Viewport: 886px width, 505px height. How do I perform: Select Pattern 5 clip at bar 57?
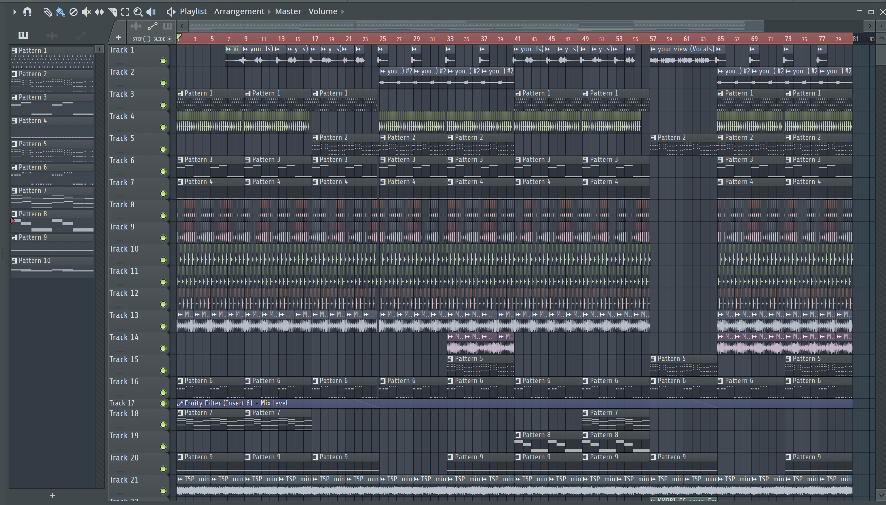click(683, 365)
